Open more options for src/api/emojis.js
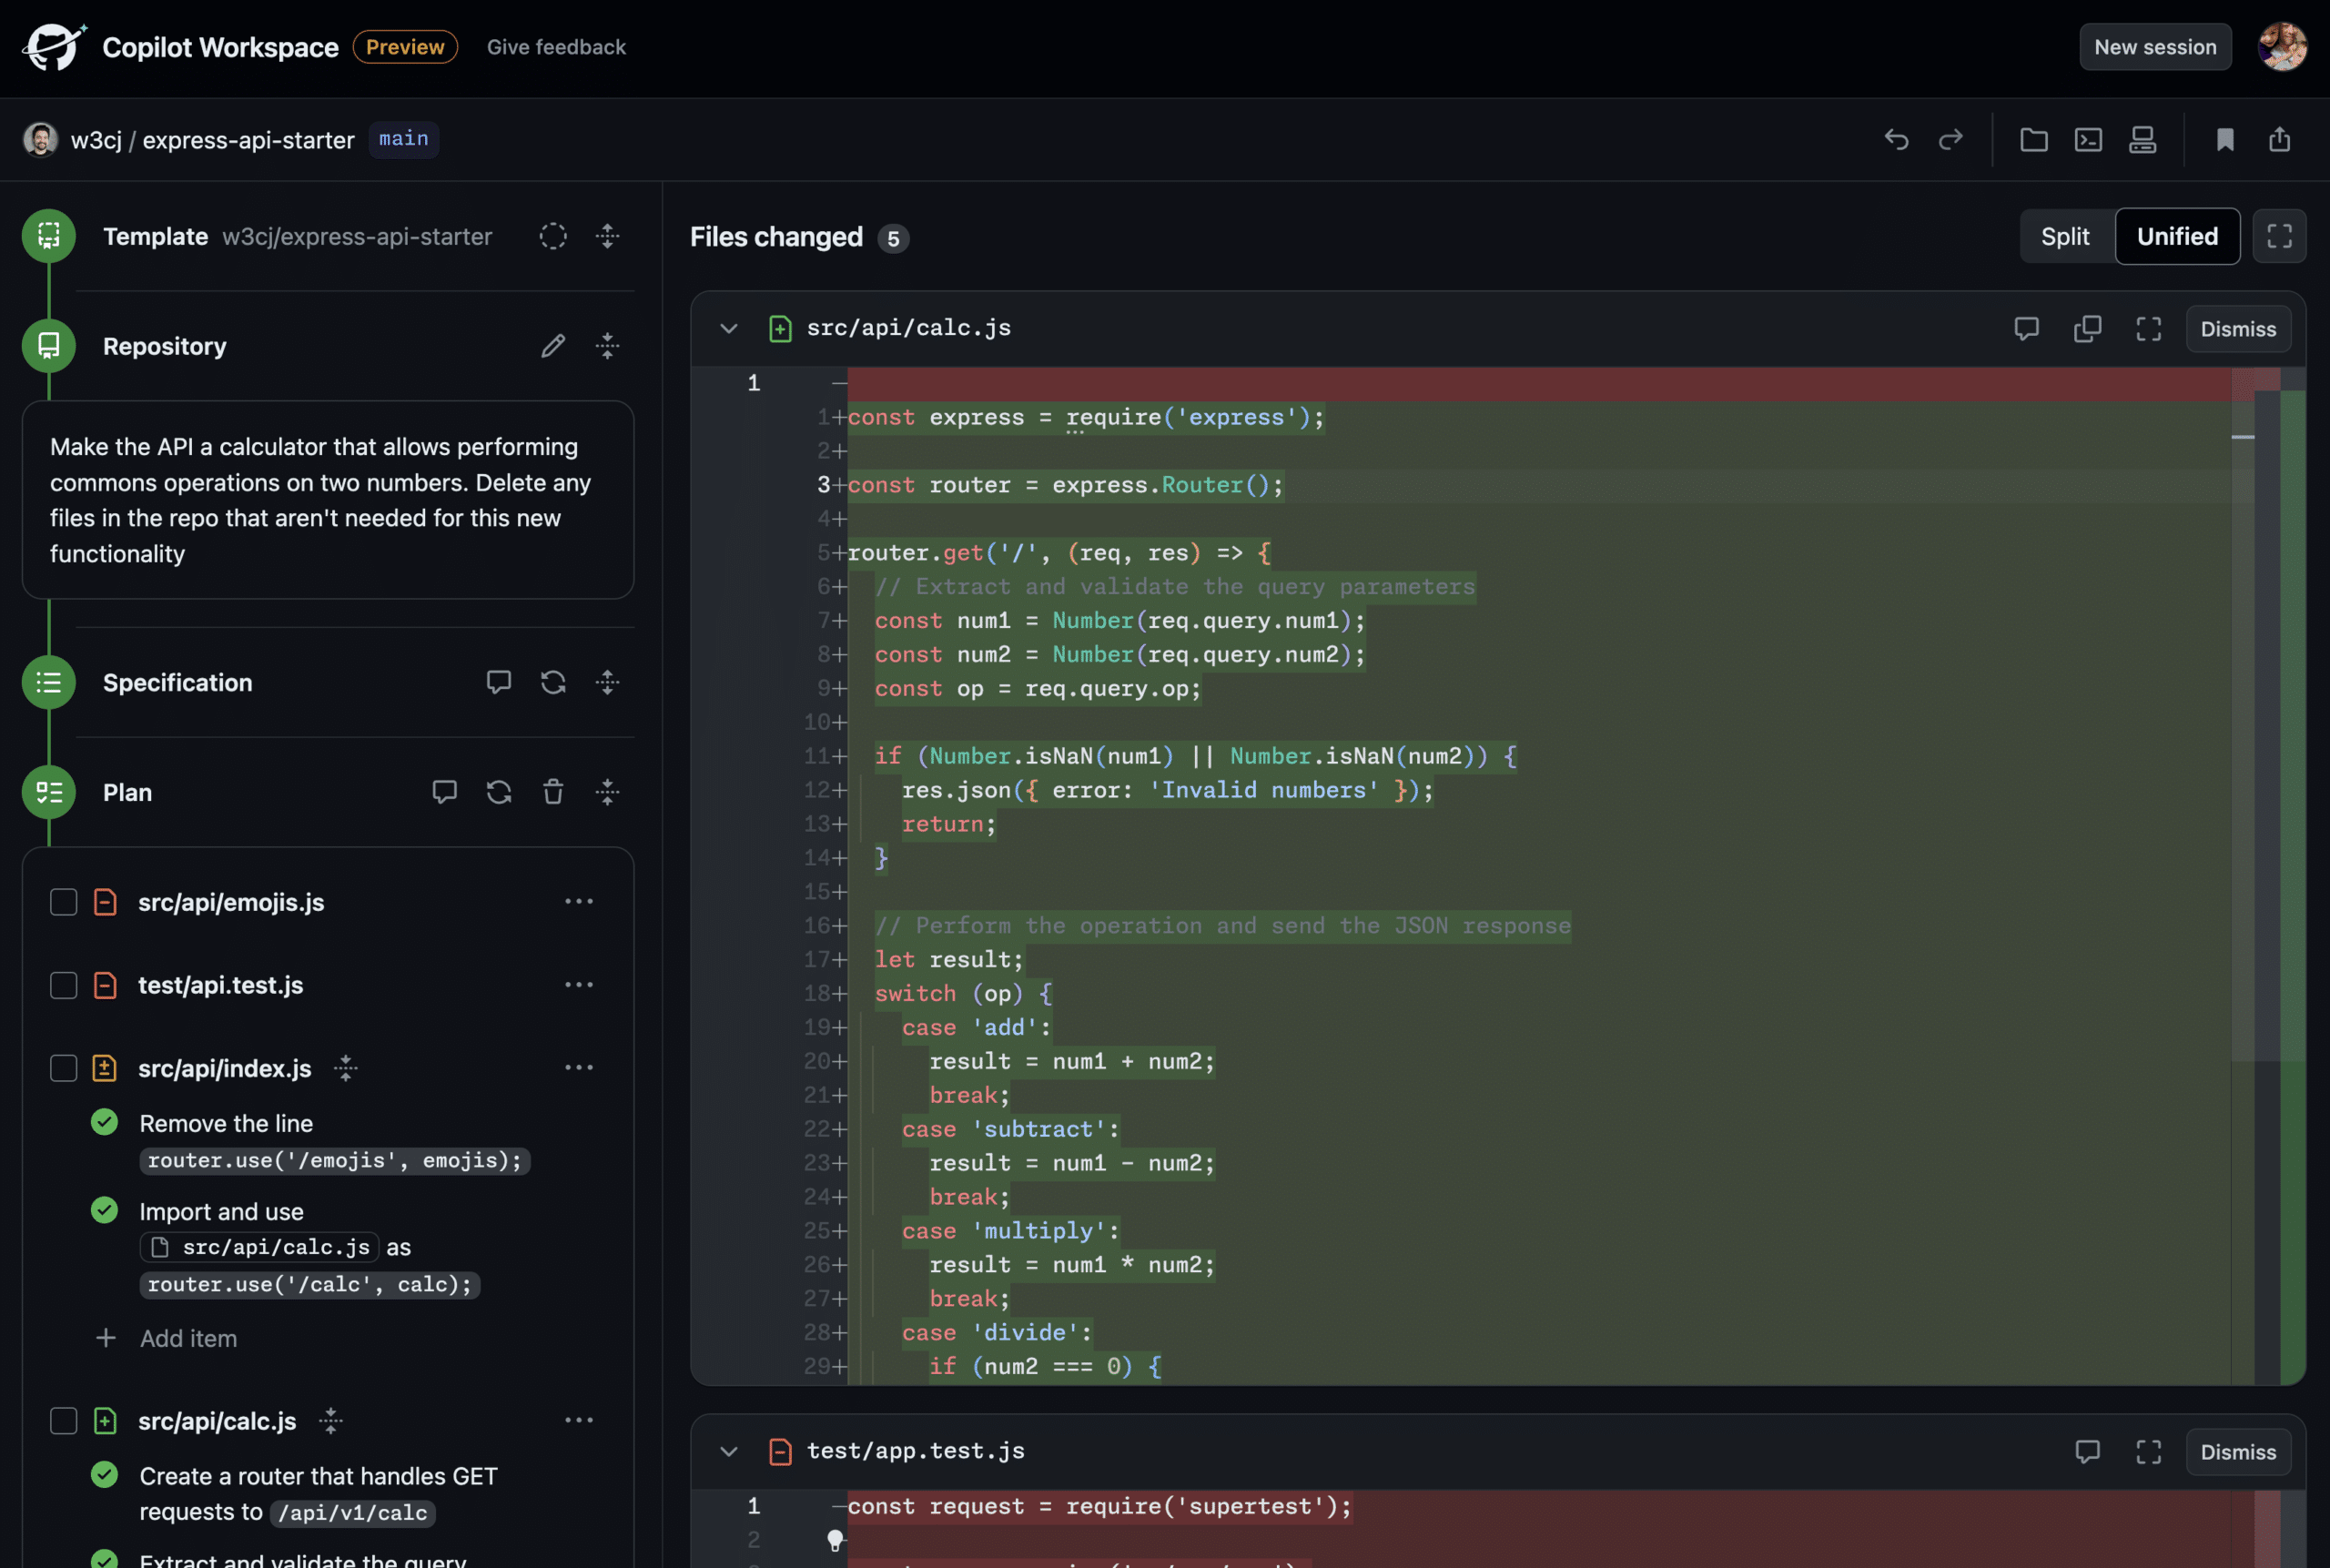Screen dimensions: 2330x1568 click(579, 901)
